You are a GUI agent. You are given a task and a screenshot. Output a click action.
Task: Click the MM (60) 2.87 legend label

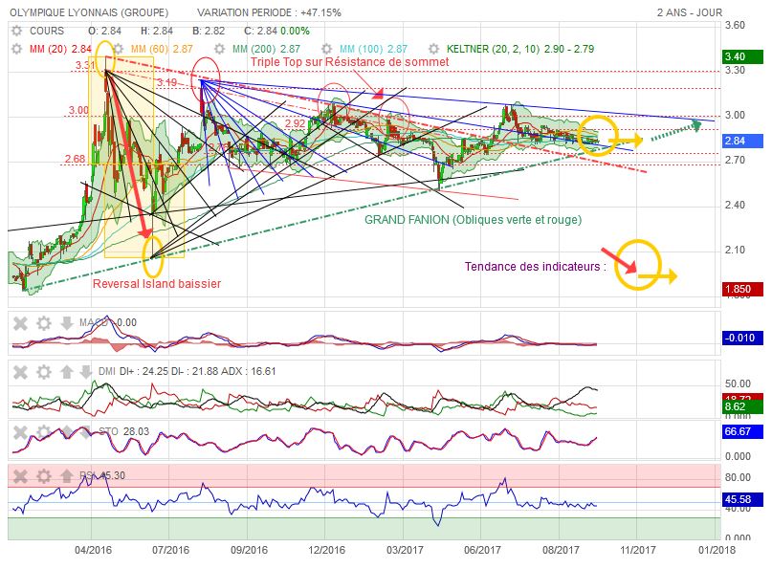click(x=162, y=49)
